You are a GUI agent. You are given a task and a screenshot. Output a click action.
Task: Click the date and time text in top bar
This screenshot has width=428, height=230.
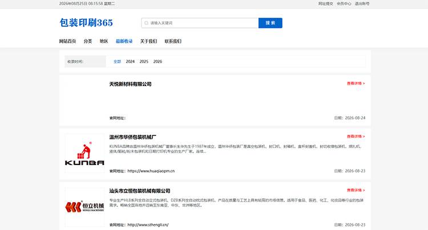point(87,4)
